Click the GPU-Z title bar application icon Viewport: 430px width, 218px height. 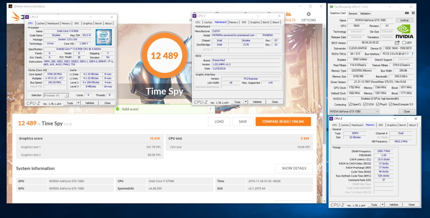332,7
